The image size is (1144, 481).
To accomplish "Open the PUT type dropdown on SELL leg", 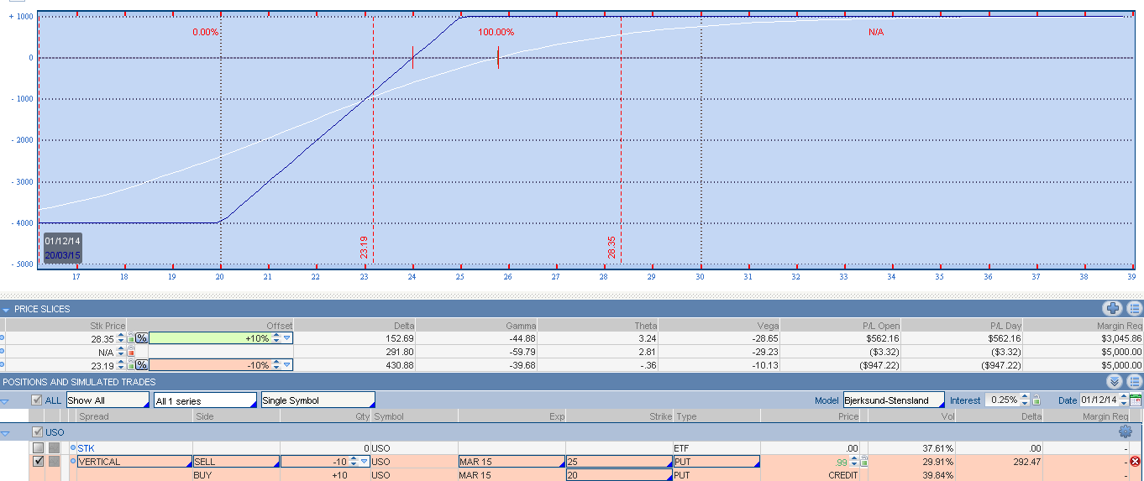I will click(717, 462).
